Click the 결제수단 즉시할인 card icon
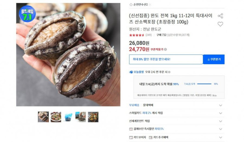Viewport: 244px width, 142px height. (131, 129)
